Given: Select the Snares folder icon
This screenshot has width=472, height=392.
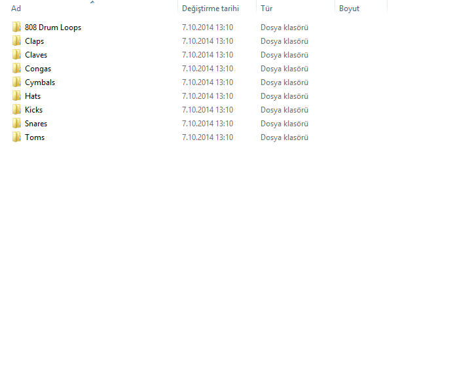Looking at the screenshot, I should (x=16, y=124).
